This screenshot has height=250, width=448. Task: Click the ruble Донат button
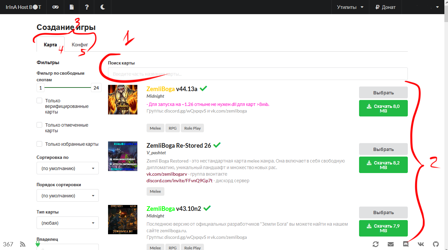[x=385, y=7]
